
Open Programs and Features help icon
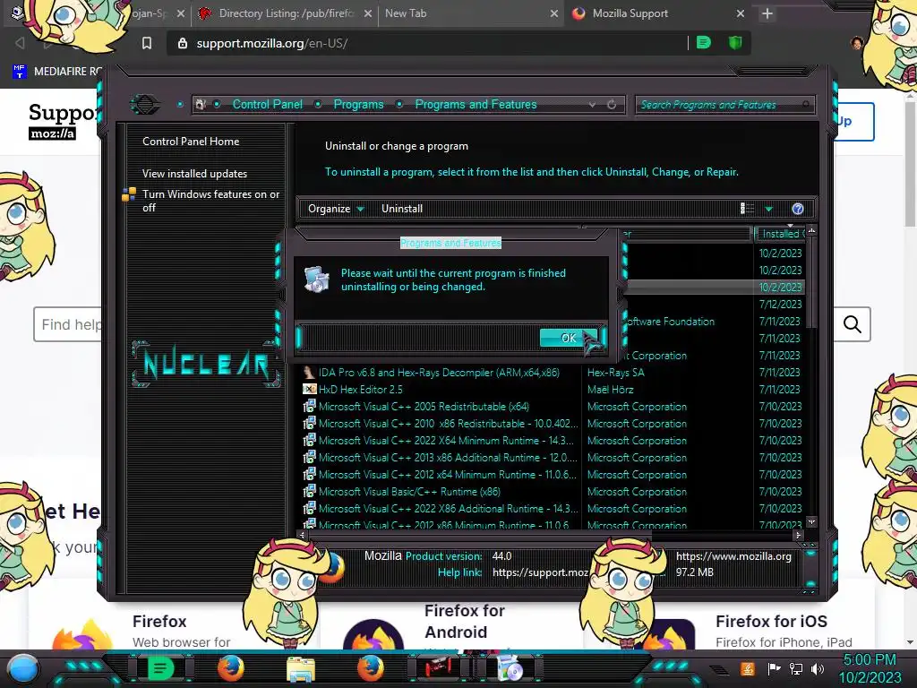[x=797, y=209]
